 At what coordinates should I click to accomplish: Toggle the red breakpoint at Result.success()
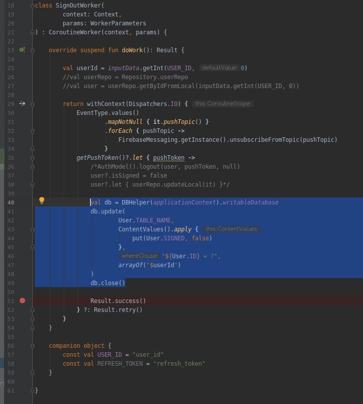[22, 301]
